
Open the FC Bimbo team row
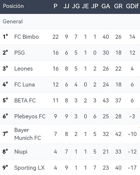pos(70,37)
